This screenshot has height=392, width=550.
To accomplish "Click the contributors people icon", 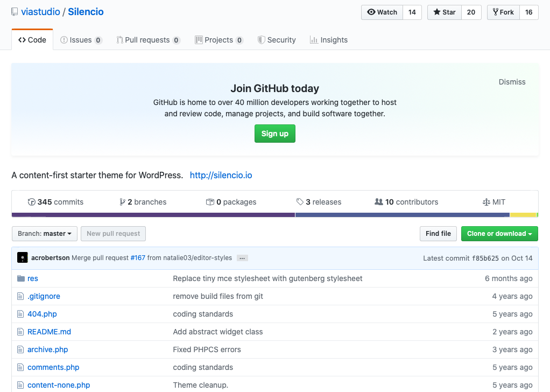I will click(379, 202).
